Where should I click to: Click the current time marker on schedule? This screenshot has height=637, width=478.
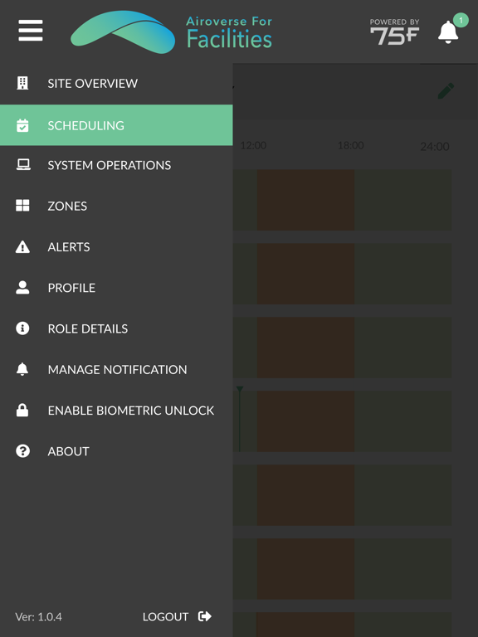coord(240,418)
